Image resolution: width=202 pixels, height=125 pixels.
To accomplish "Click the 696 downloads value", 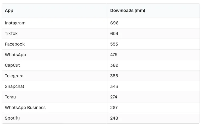I will pyautogui.click(x=114, y=23).
